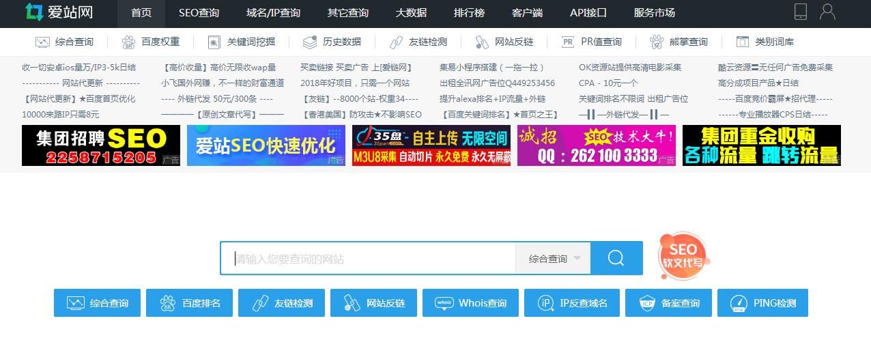Open the 35盘 自主上传 banner ad
The image size is (871, 338).
431,145
